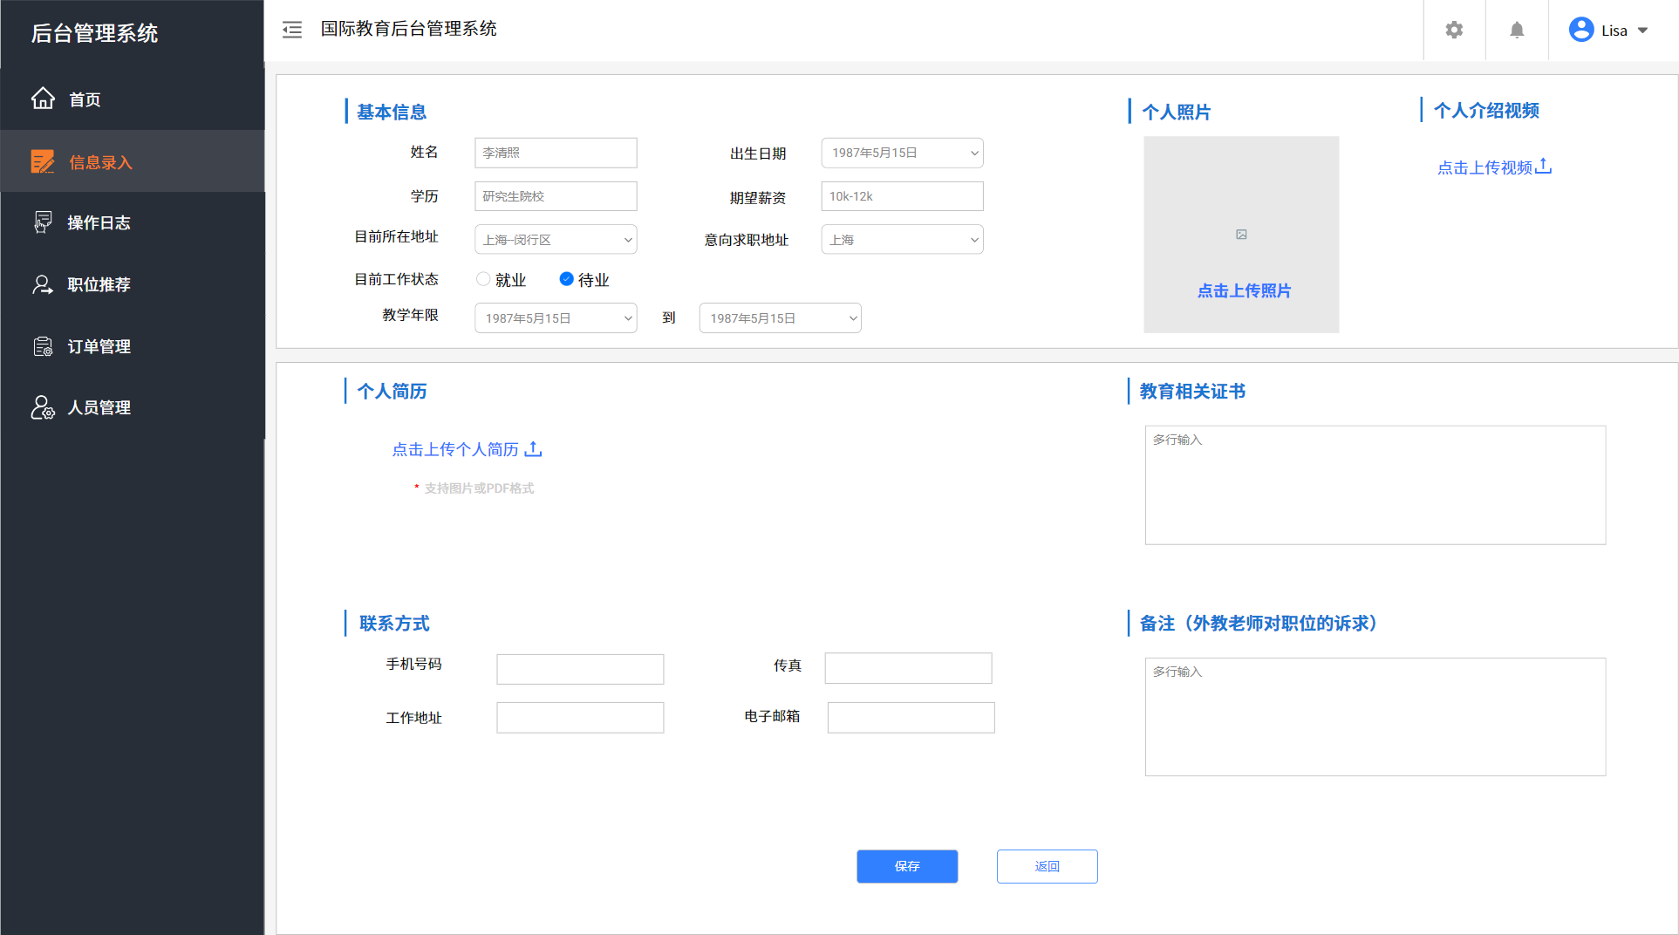Select the 待业 radio button
Image resolution: width=1679 pixels, height=935 pixels.
566,279
